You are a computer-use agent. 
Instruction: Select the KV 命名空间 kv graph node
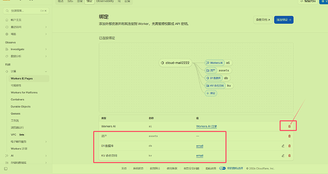(x=219, y=85)
